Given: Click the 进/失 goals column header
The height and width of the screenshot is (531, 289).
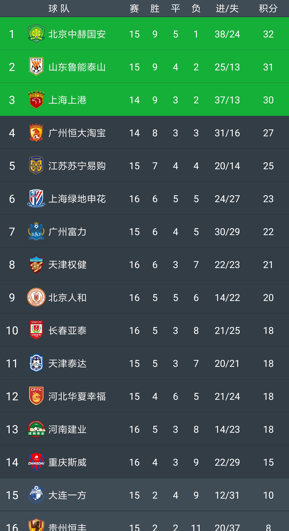Looking at the screenshot, I should click(227, 9).
